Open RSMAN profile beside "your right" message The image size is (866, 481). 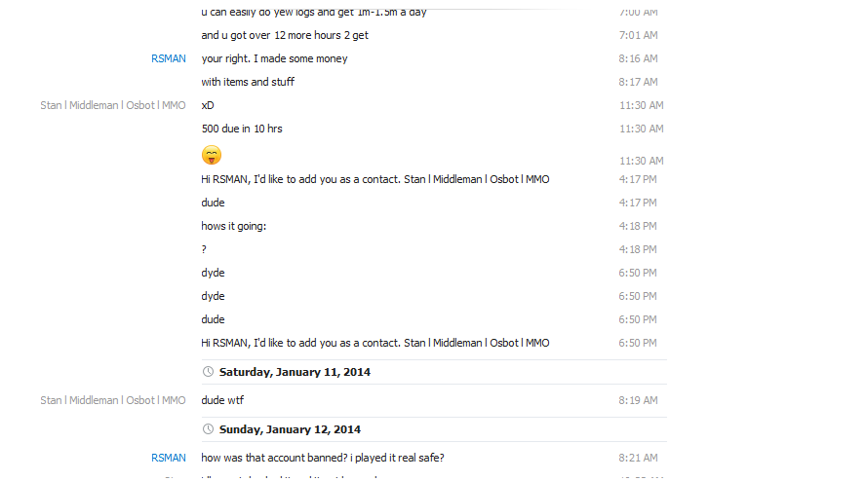coord(168,58)
